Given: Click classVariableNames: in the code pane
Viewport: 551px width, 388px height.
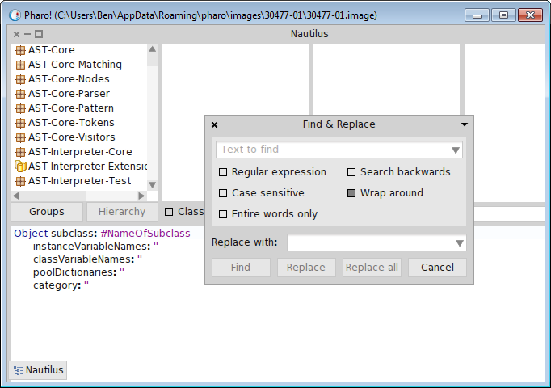Looking at the screenshot, I should 84,259.
